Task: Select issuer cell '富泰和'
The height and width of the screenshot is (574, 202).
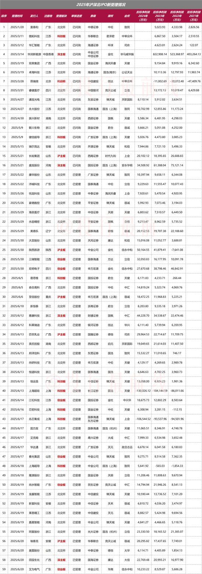Action: (x=34, y=27)
